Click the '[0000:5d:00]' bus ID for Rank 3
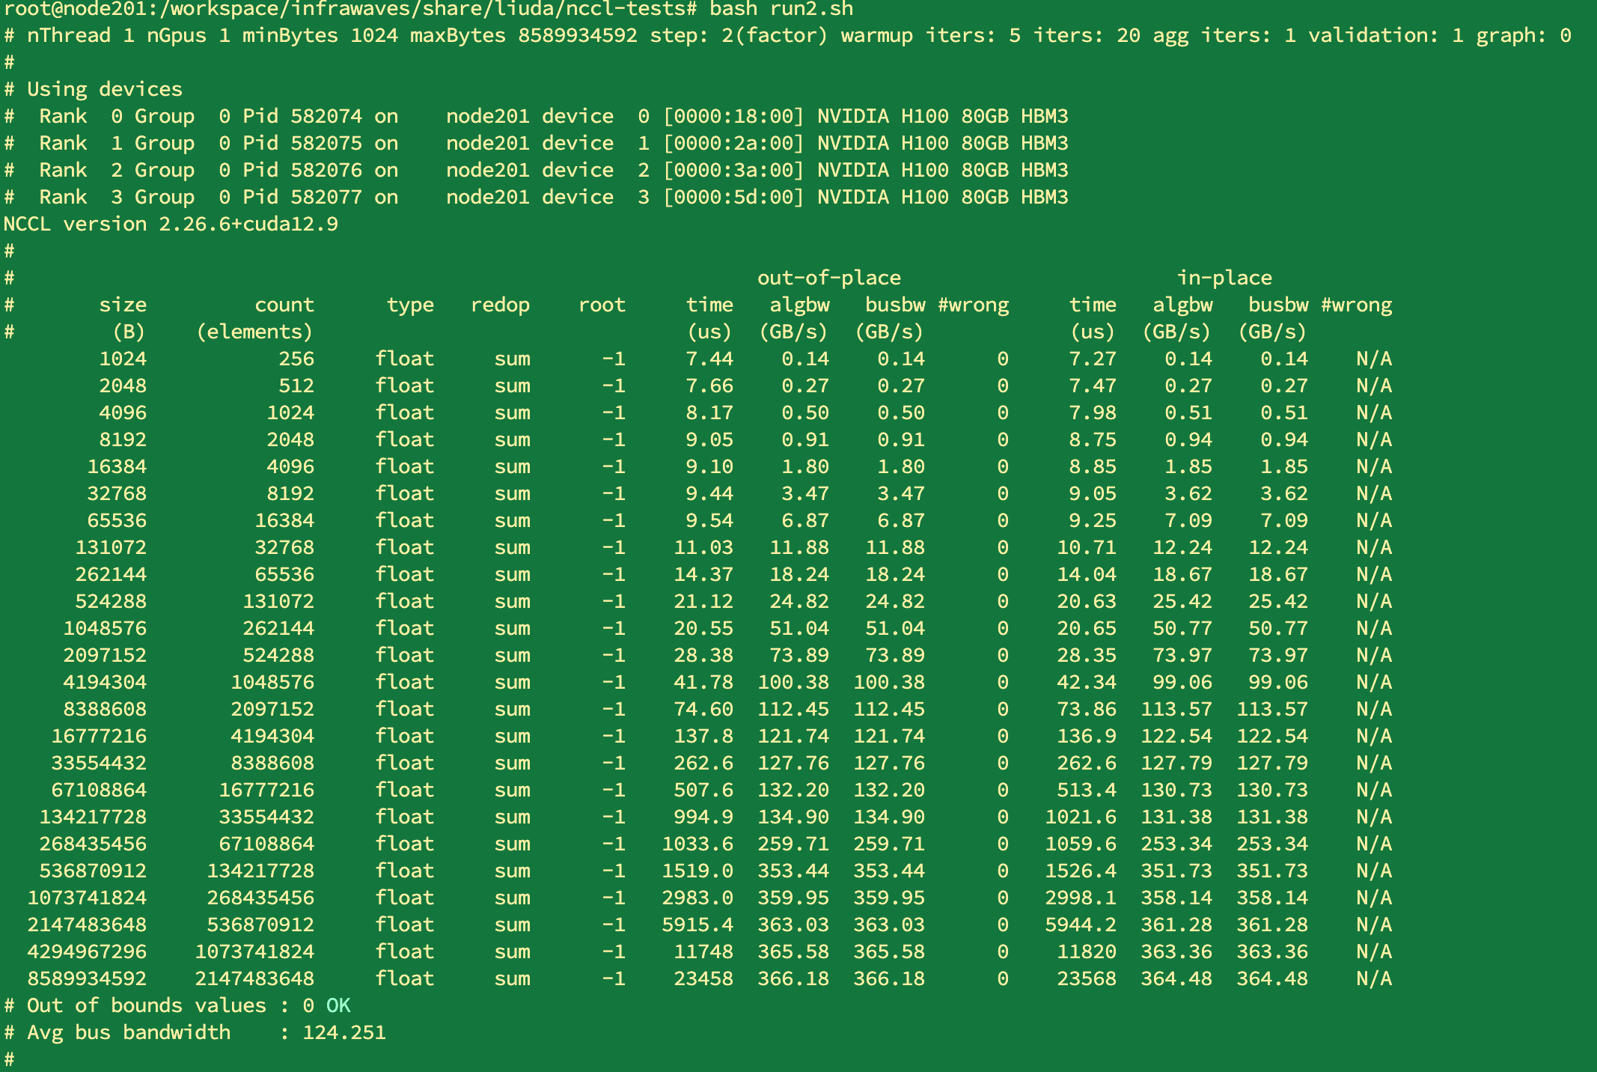This screenshot has height=1072, width=1597. coord(733,197)
